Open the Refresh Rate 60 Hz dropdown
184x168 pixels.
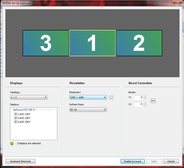click(88, 110)
